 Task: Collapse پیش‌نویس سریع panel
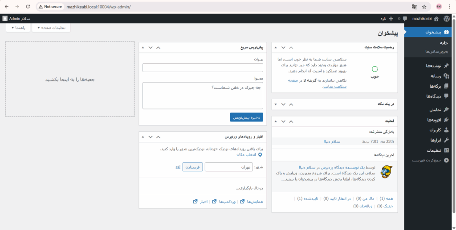[143, 47]
